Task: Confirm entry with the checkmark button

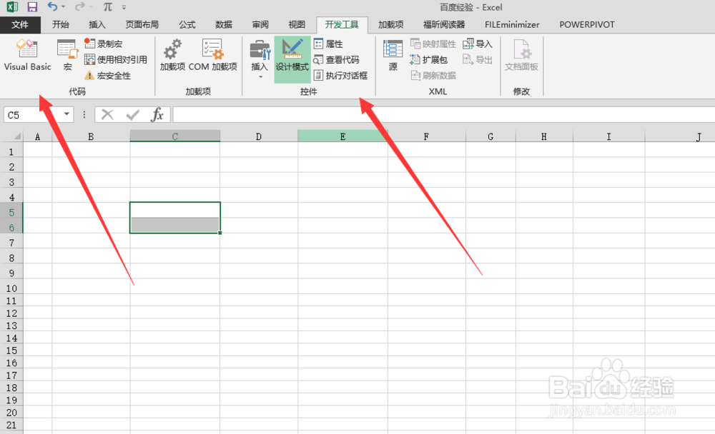Action: (133, 115)
